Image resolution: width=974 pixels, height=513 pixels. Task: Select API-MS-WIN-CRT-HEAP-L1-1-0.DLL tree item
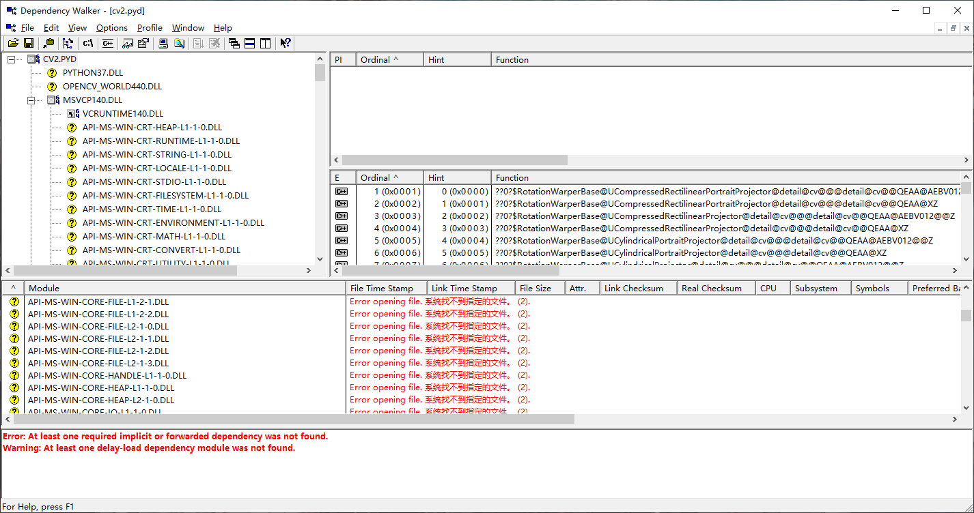click(x=152, y=127)
